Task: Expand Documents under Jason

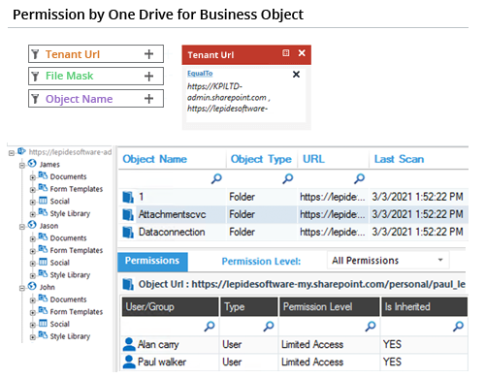Action: pos(33,239)
